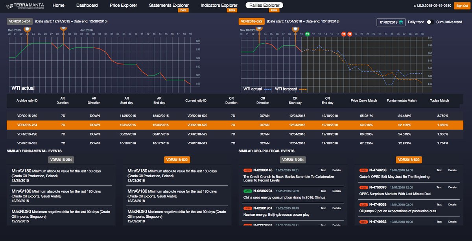Open the Dashboard tab
472x241 pixels.
87,6
